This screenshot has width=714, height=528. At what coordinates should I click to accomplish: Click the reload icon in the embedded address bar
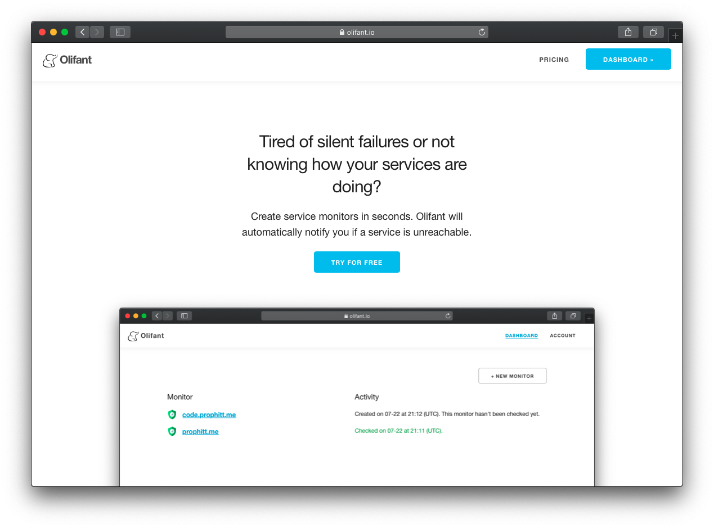click(447, 315)
